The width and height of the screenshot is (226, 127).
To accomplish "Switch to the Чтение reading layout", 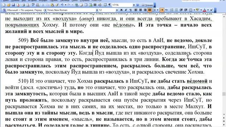I will (x=147, y=5).
